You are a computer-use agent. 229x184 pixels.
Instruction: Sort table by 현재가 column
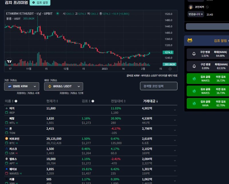[x=52, y=101]
